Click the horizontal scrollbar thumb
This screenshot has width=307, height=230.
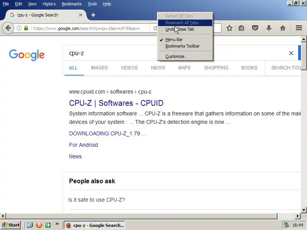(142, 216)
